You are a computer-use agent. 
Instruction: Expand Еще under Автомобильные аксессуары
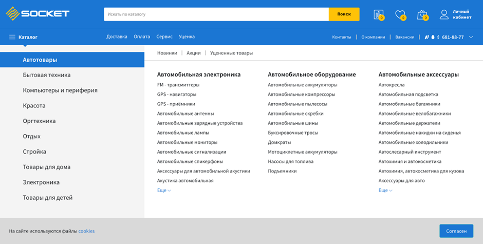click(x=385, y=190)
